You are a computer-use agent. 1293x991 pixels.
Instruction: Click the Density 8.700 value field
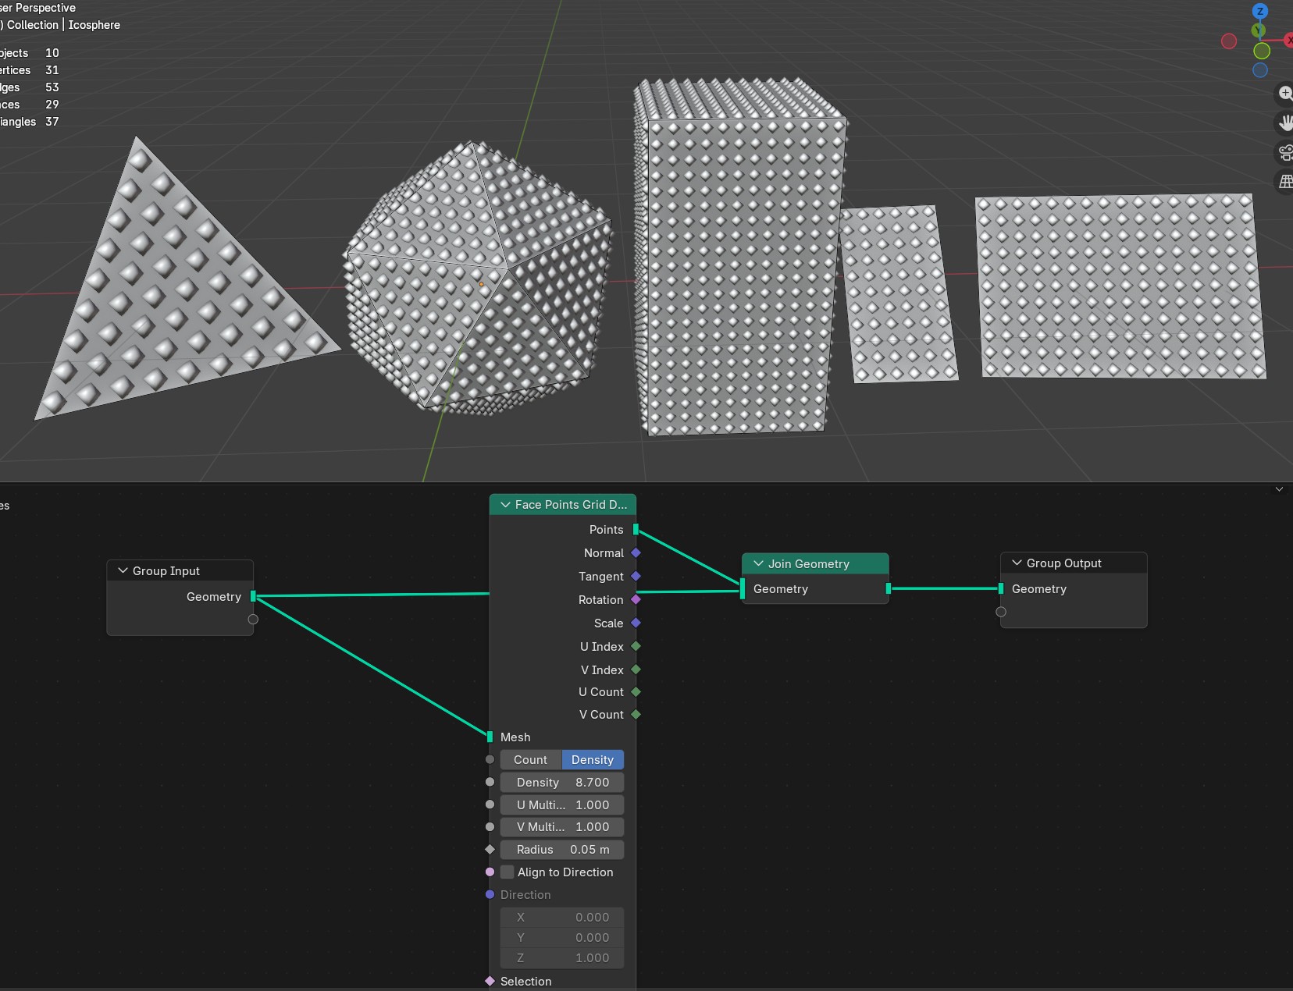pyautogui.click(x=562, y=782)
